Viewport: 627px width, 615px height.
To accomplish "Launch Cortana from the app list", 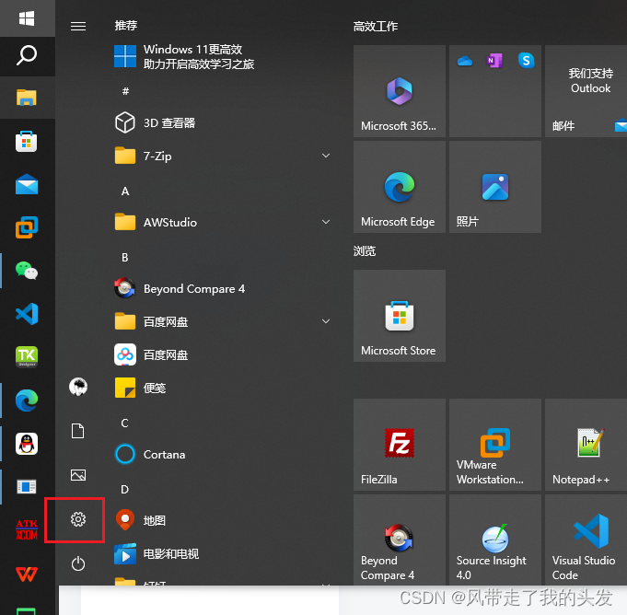I will [x=223, y=454].
